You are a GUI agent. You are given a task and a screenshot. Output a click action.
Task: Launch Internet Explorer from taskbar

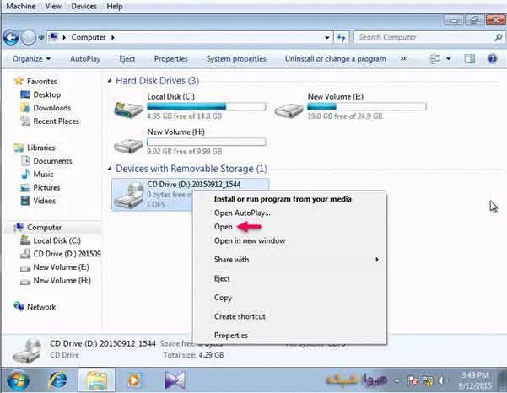(x=57, y=380)
